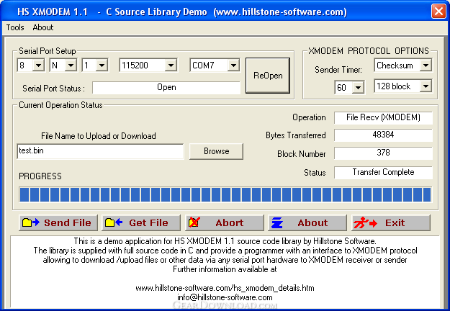Click the Exit button label
This screenshot has height=311, width=450.
click(x=395, y=222)
